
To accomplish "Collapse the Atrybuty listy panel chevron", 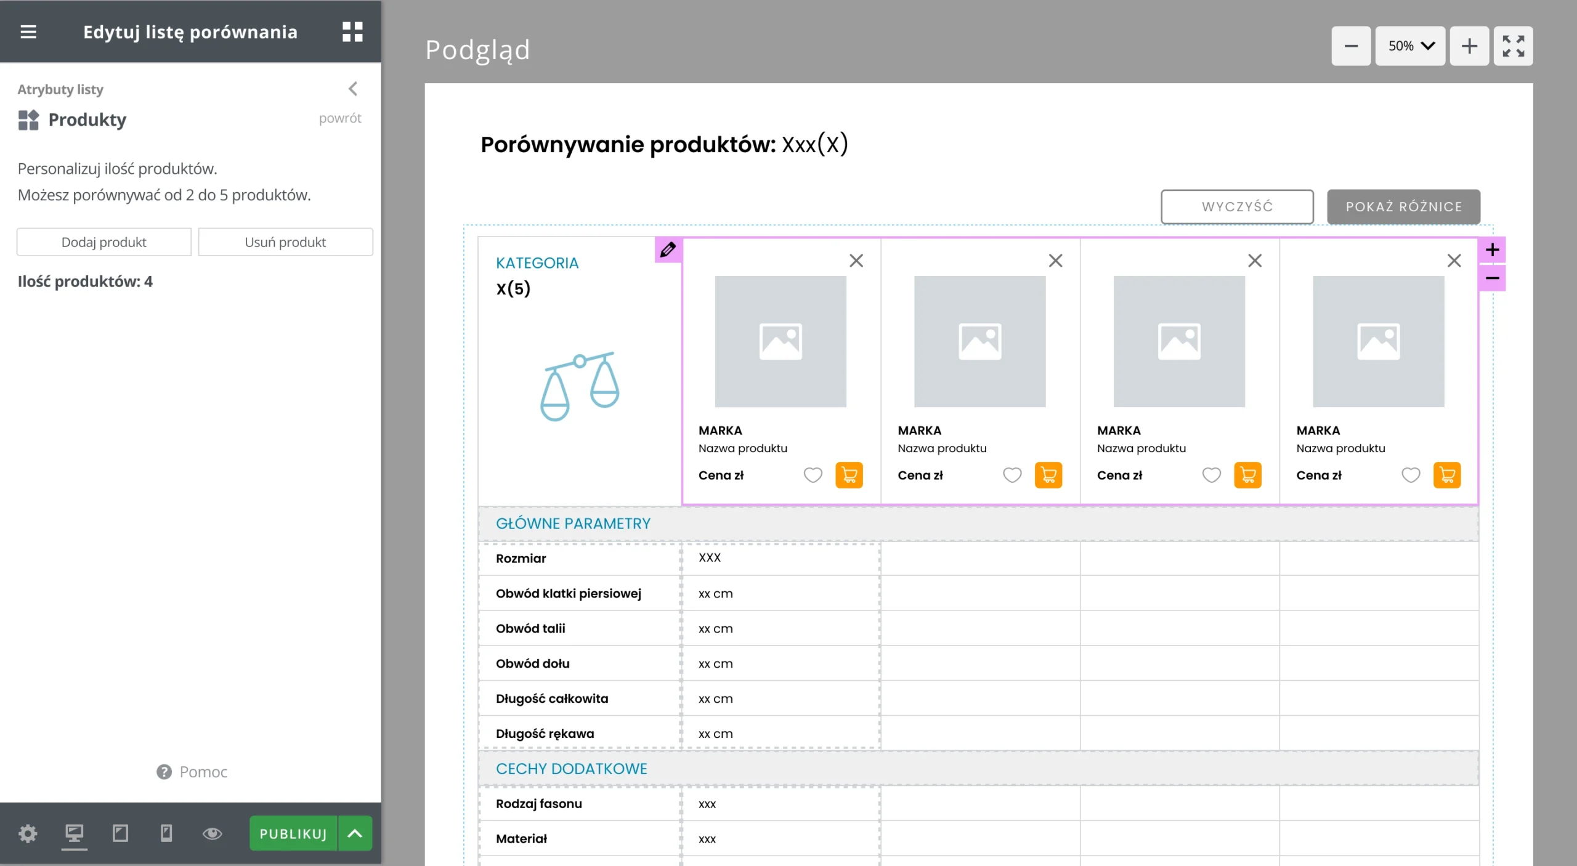I will (353, 89).
